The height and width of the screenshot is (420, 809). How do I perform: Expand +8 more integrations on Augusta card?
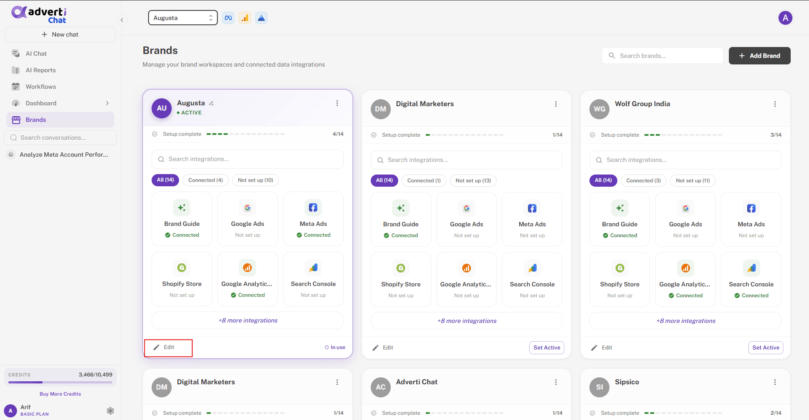247,320
